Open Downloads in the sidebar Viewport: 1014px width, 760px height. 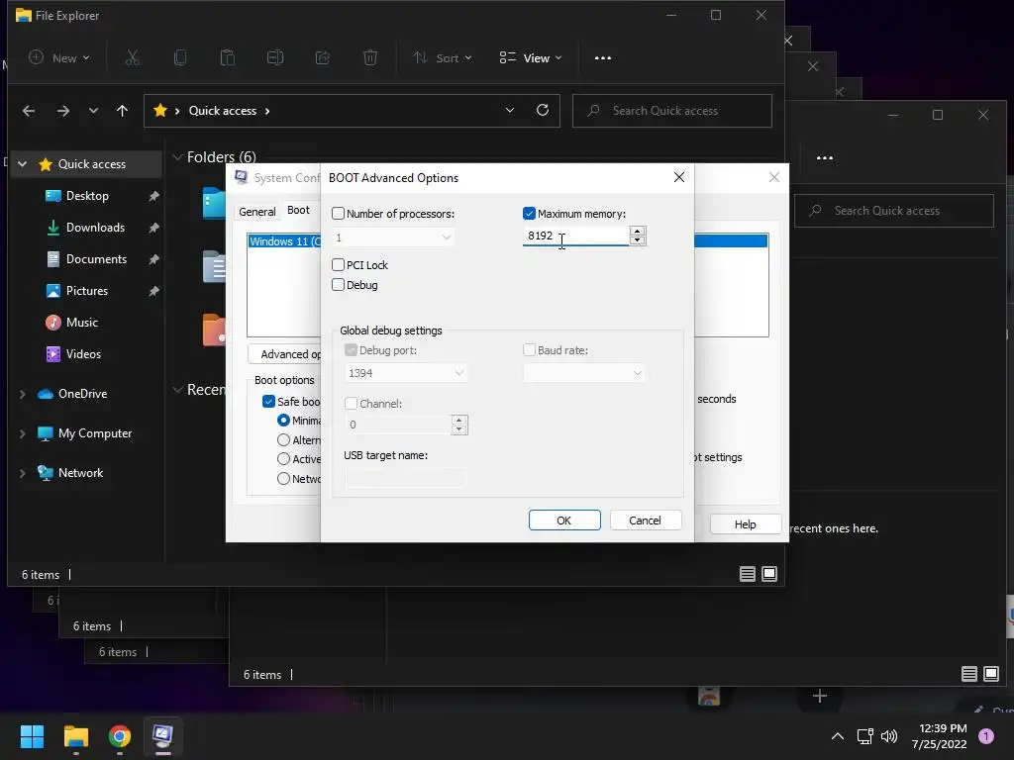[x=95, y=228]
